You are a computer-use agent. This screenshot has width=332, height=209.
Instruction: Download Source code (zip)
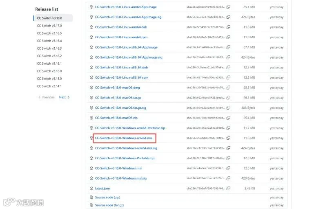tap(107, 197)
